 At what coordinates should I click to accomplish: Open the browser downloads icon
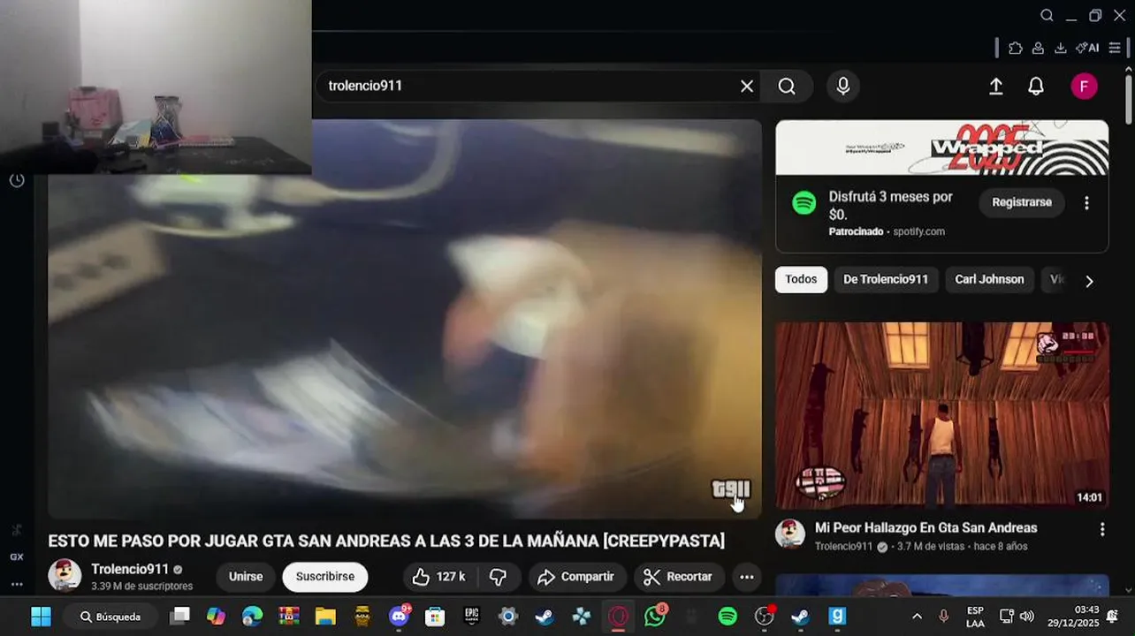click(x=1060, y=48)
